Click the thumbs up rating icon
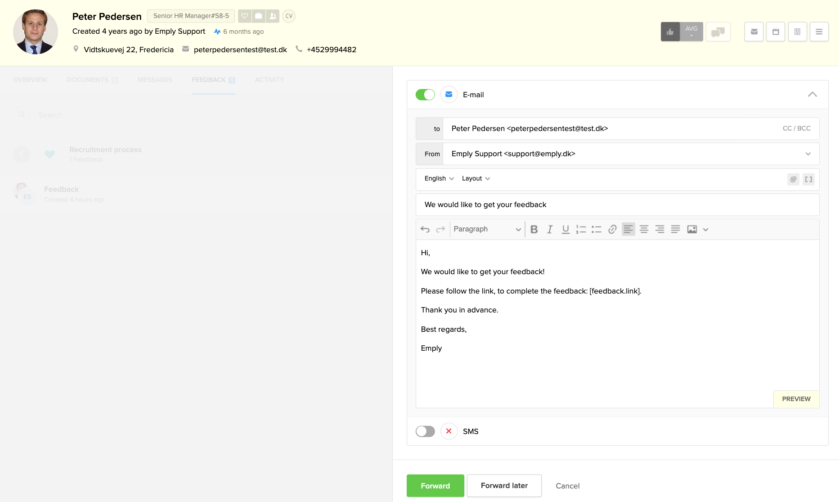This screenshot has height=502, width=839. pos(670,32)
